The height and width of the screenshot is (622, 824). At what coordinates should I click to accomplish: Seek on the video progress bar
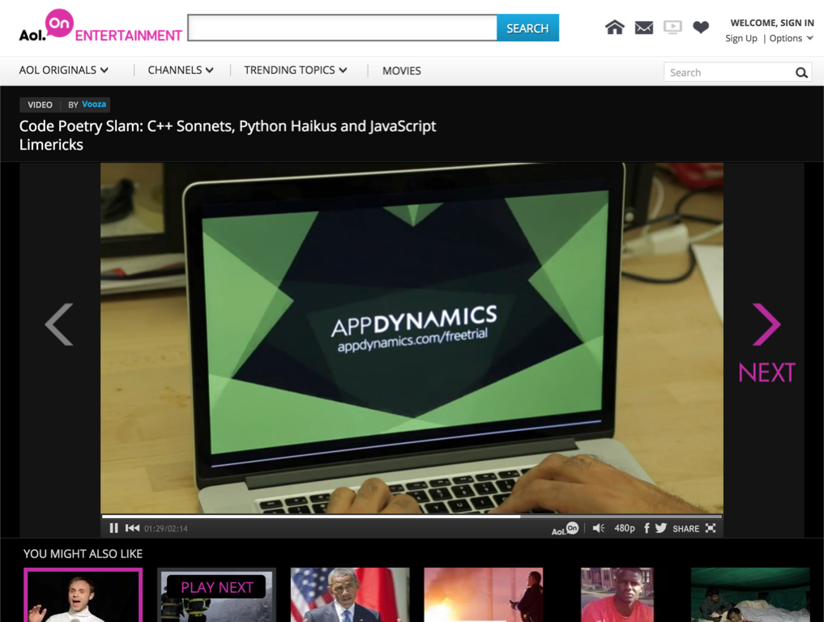click(x=412, y=517)
